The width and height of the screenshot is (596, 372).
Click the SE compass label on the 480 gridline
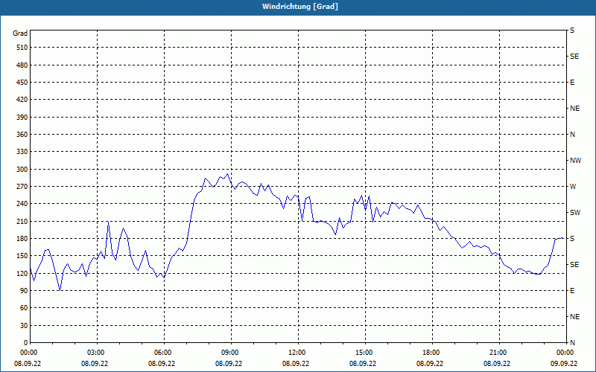coord(574,57)
